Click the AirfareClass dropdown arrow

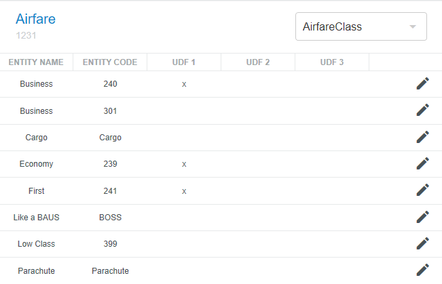pyautogui.click(x=412, y=27)
